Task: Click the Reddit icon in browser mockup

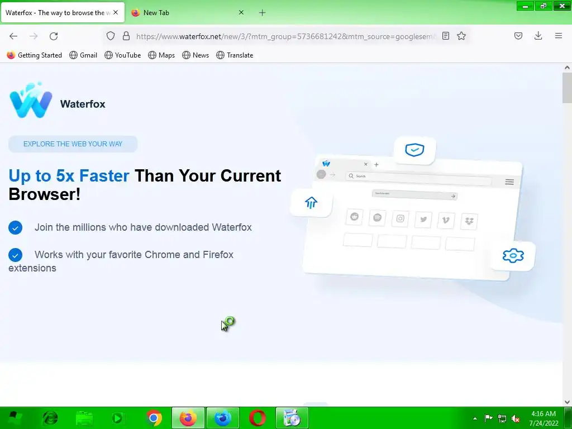Action: point(354,217)
